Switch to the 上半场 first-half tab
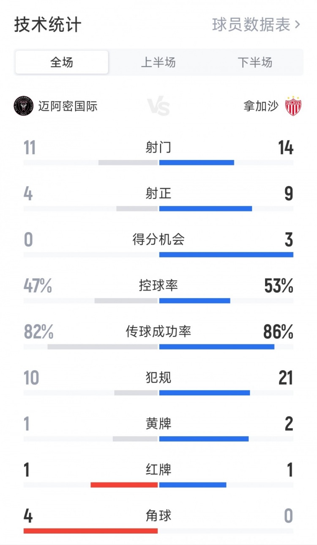 tap(158, 62)
